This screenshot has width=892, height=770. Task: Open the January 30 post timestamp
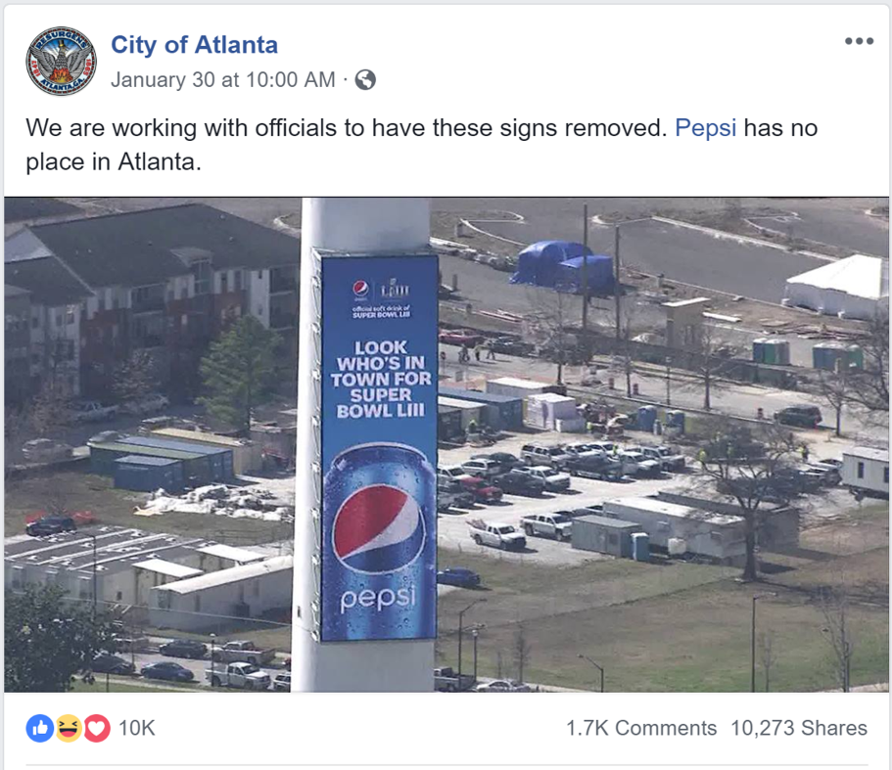[x=223, y=80]
